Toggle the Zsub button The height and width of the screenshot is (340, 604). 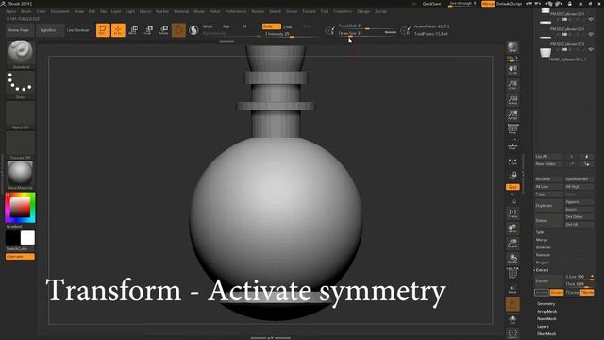[x=288, y=26]
